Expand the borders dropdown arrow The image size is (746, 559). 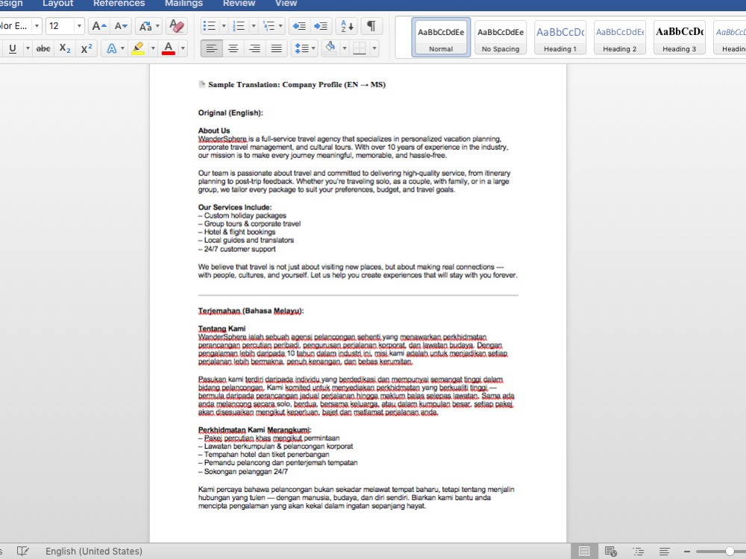pyautogui.click(x=374, y=48)
